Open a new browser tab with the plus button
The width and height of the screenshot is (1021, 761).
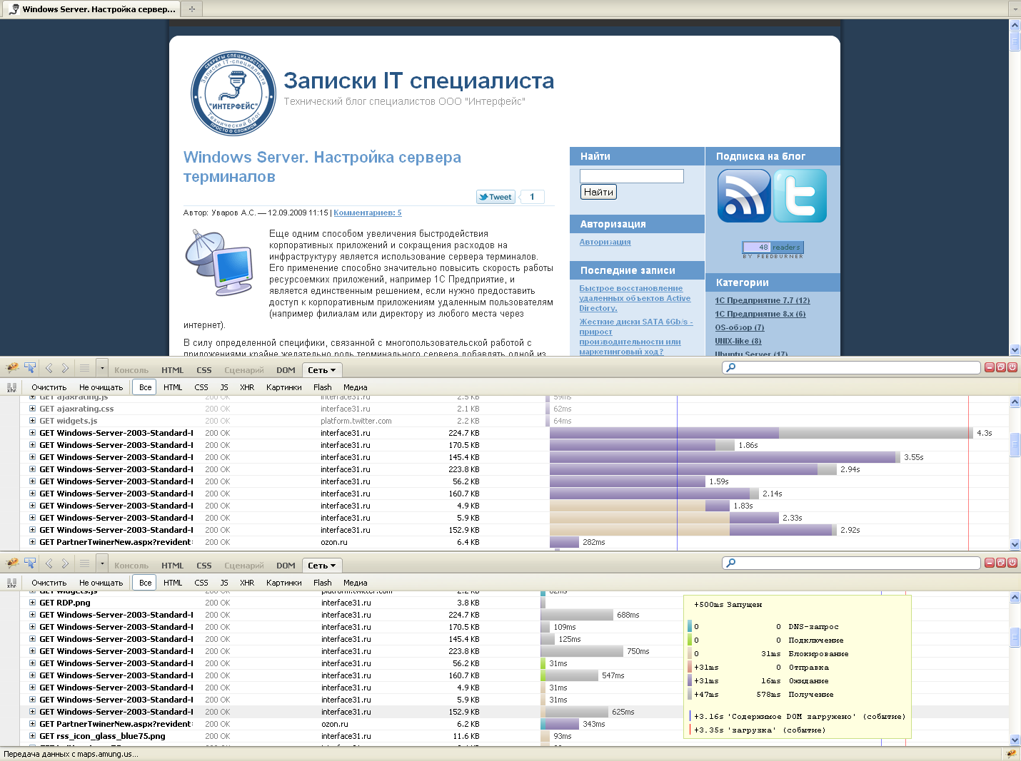191,9
